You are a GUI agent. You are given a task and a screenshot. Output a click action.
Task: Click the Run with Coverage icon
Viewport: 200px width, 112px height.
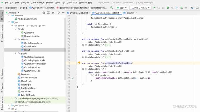pos(172,8)
